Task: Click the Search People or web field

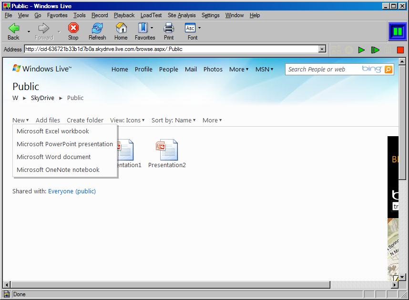Action: point(323,70)
